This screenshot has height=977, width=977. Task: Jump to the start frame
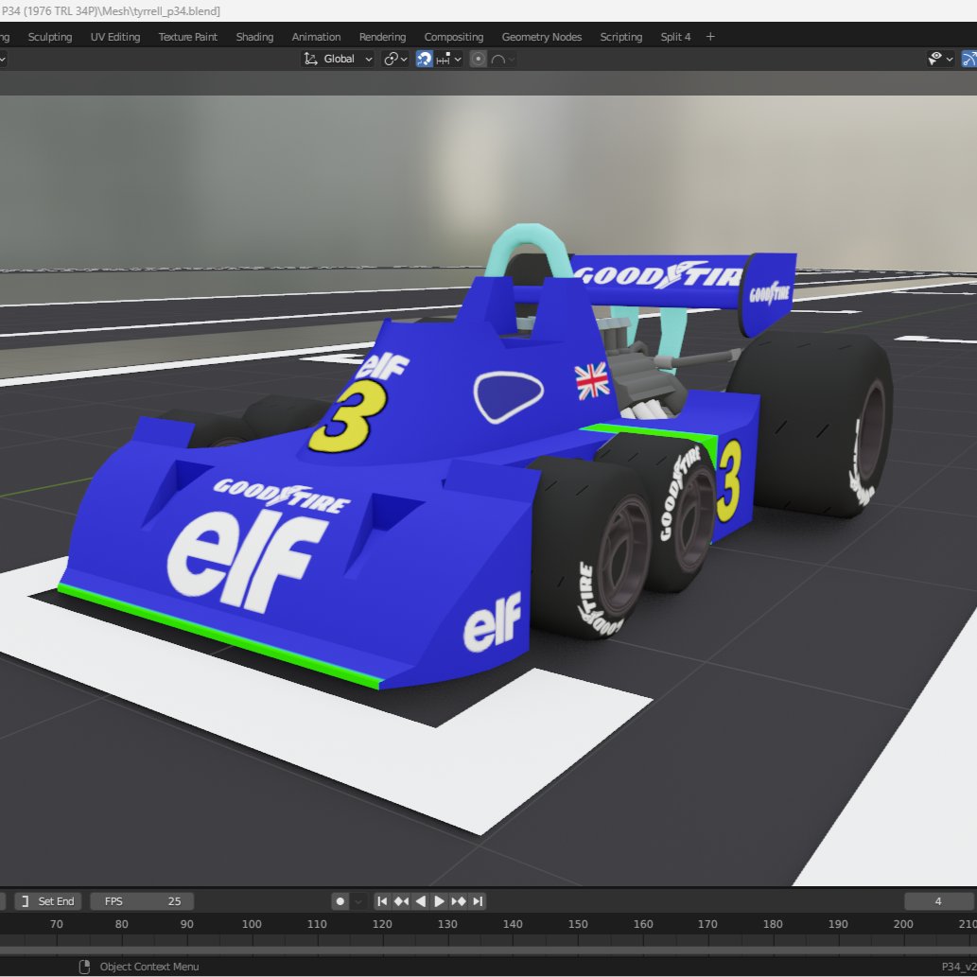(x=382, y=901)
